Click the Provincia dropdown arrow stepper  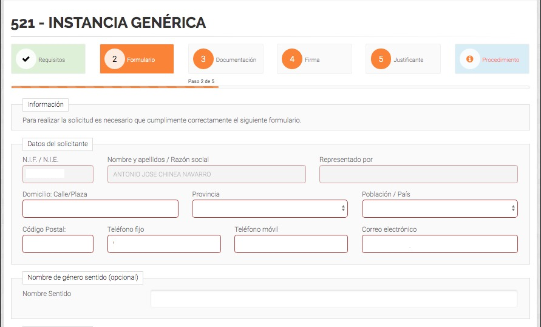point(343,209)
